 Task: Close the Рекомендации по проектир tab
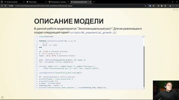click(x=68, y=2)
